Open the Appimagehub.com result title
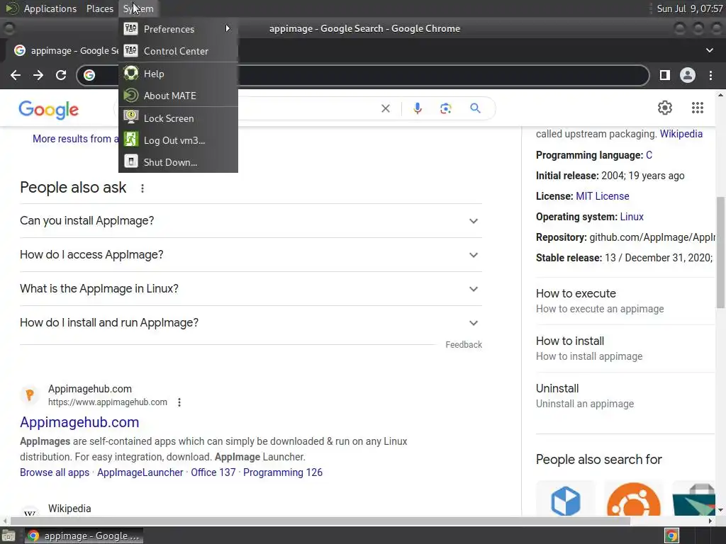The width and height of the screenshot is (726, 544). pos(79,422)
